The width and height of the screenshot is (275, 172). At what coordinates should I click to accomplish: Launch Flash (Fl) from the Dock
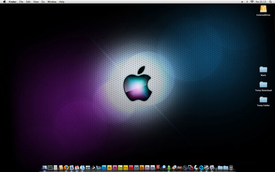click(131, 167)
